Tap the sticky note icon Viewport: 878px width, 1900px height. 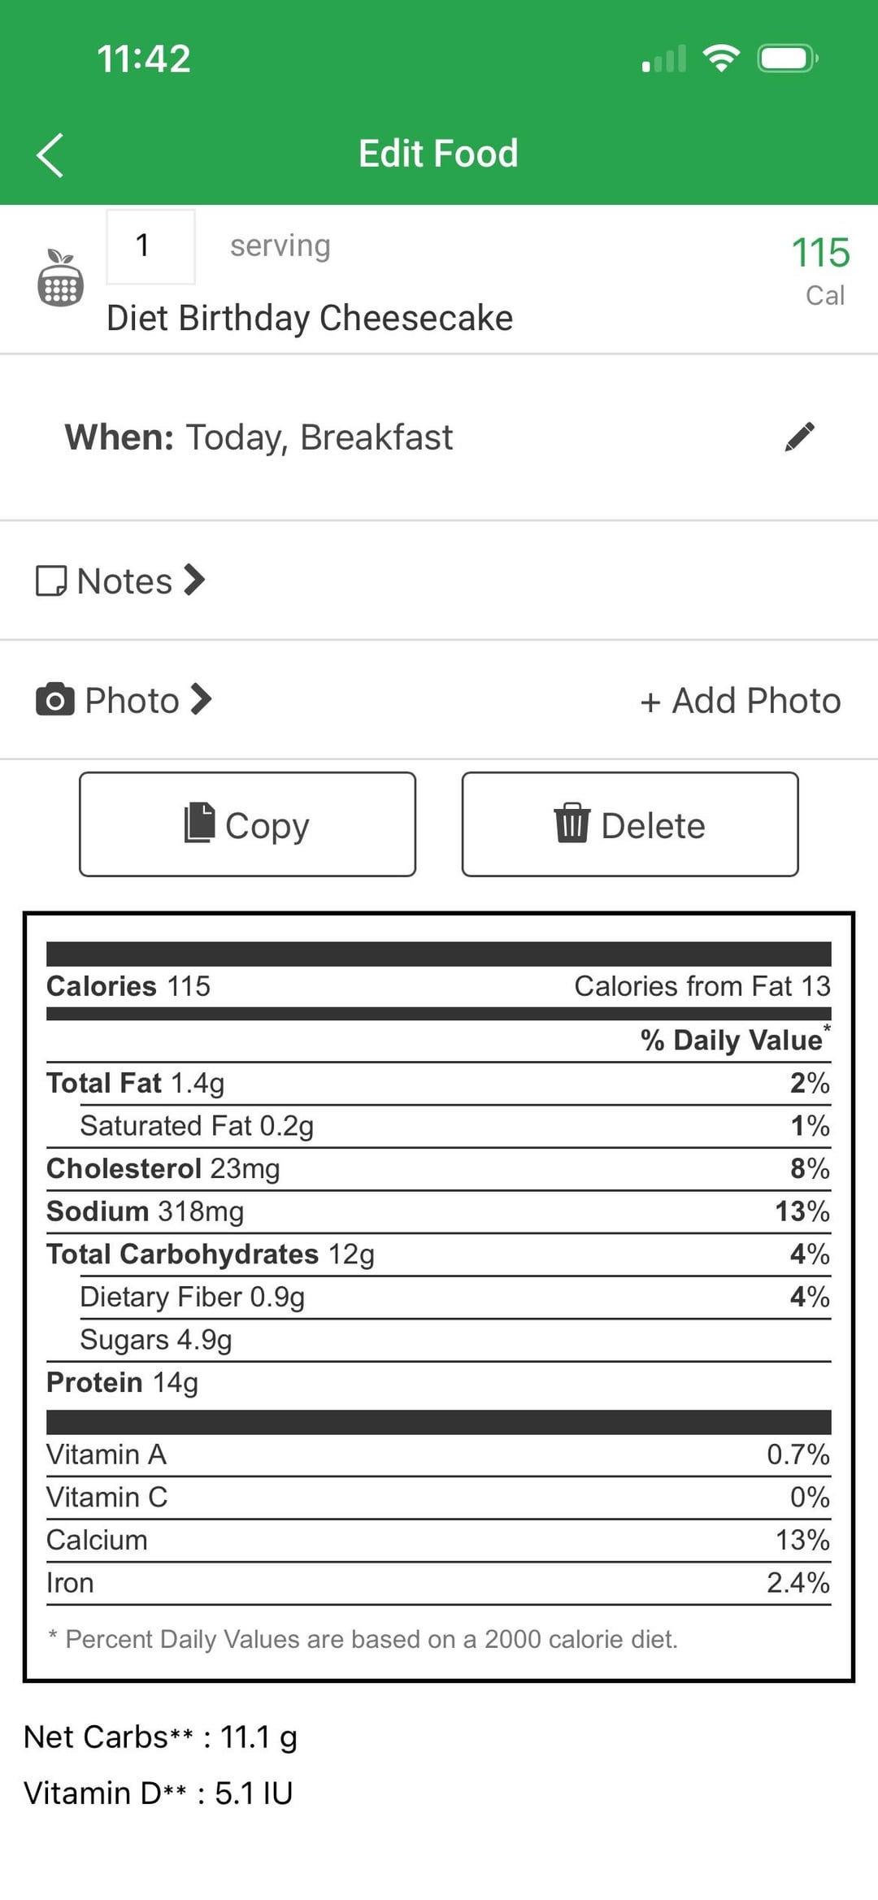pyautogui.click(x=51, y=581)
